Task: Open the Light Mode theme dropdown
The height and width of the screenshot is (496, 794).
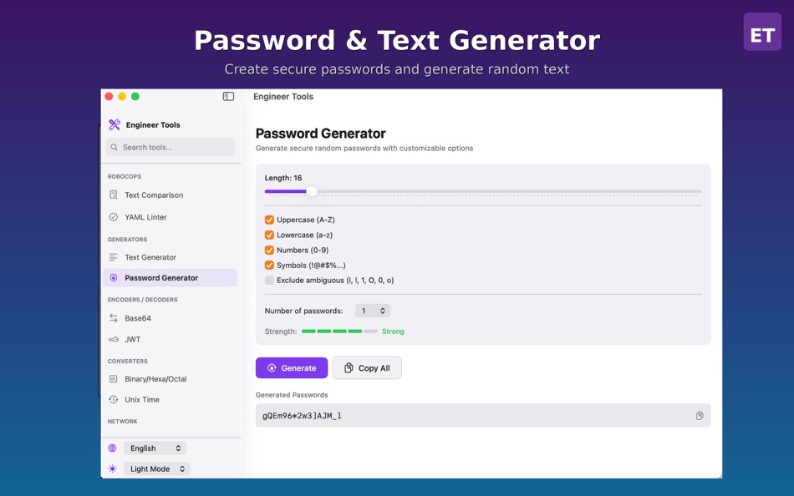Action: pos(156,468)
